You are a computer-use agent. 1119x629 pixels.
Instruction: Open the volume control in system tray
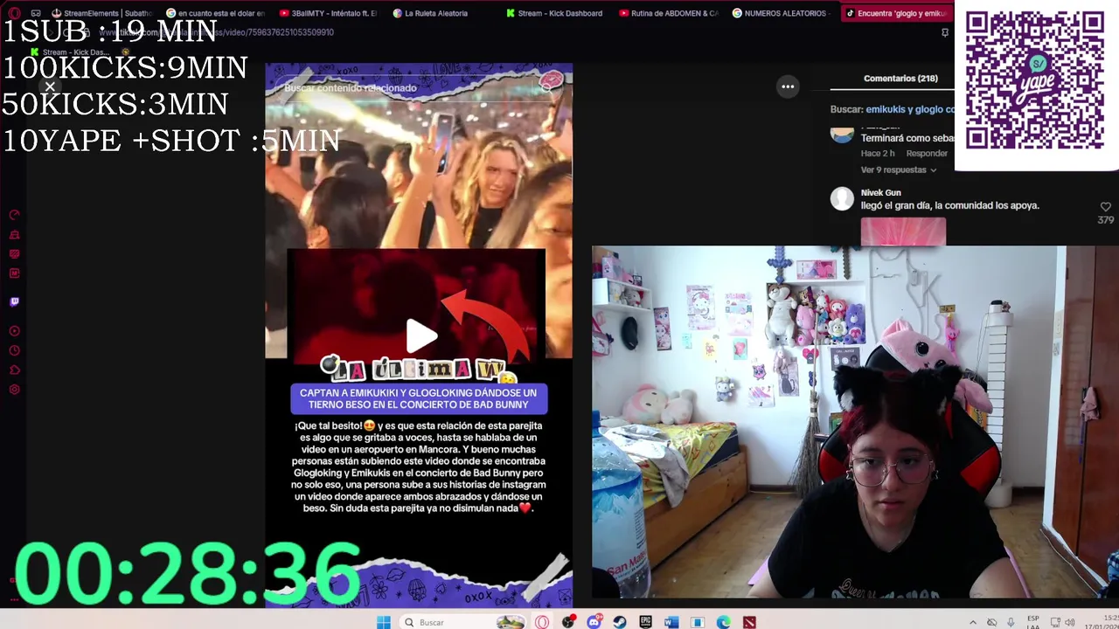click(1069, 622)
